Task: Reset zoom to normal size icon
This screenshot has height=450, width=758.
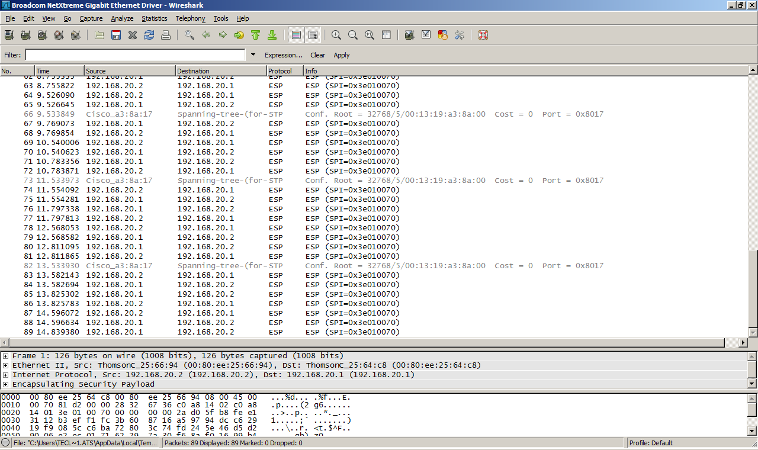Action: tap(370, 35)
